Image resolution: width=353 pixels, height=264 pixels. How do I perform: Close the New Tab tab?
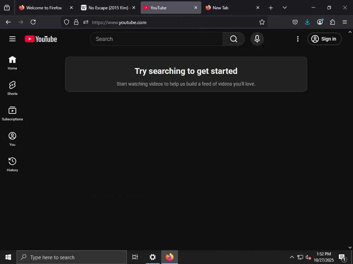click(x=258, y=8)
